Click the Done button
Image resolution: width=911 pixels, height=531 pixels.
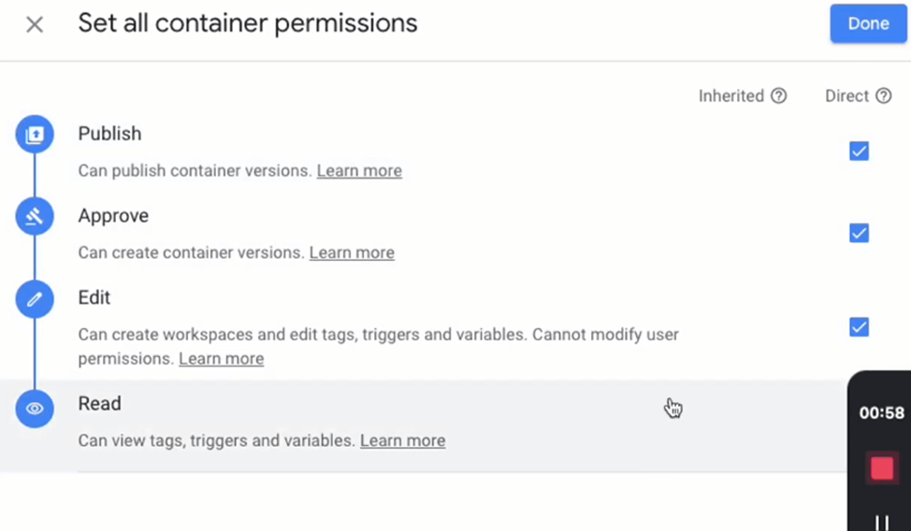[x=869, y=23]
